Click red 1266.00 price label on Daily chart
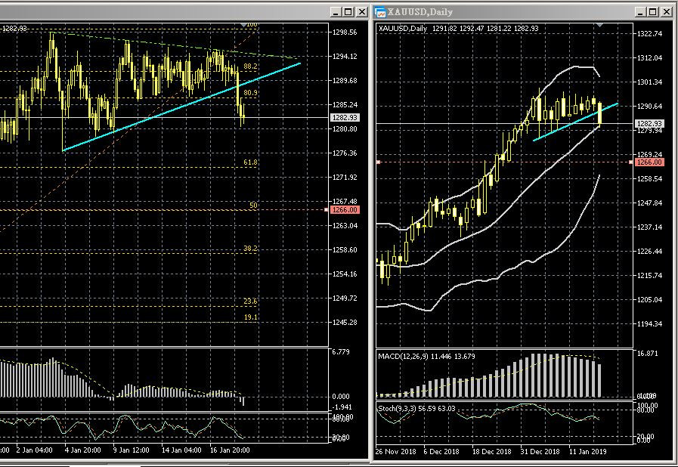The height and width of the screenshot is (467, 678). tap(649, 162)
